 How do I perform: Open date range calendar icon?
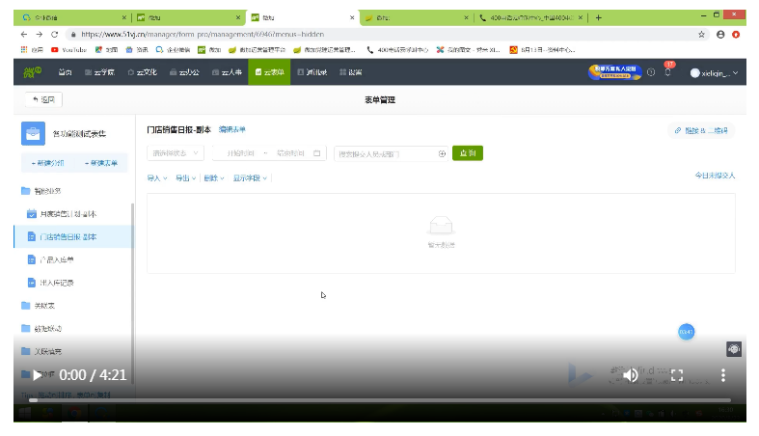(317, 153)
